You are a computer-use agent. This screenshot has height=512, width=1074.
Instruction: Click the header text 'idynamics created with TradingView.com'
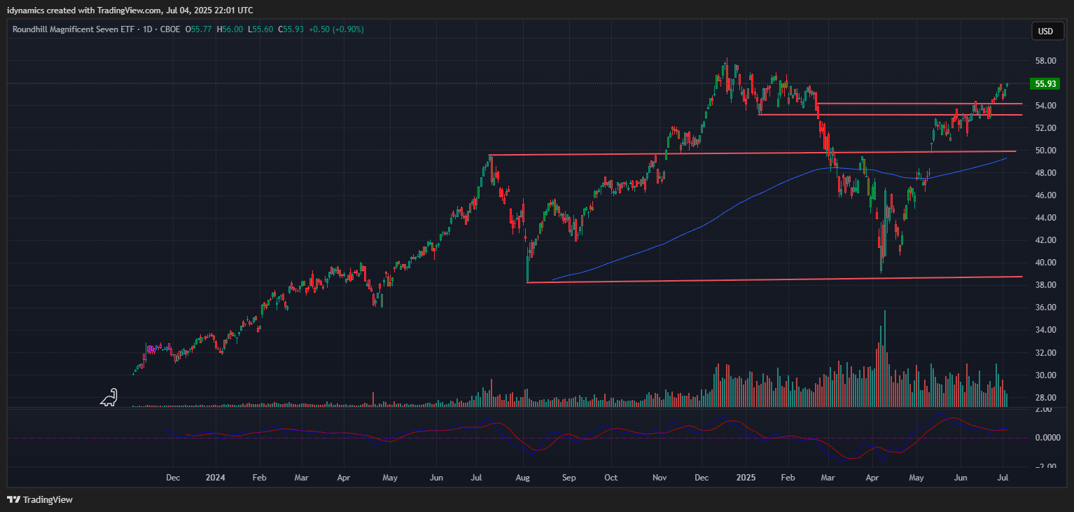click(85, 10)
